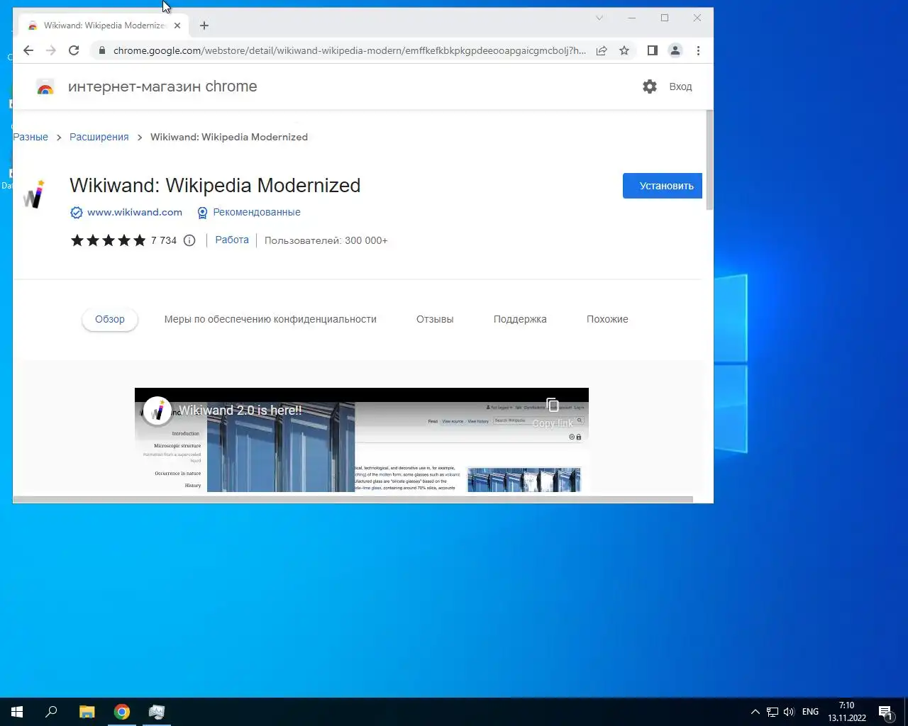
Task: Open Windows taskbar search
Action: 51,712
